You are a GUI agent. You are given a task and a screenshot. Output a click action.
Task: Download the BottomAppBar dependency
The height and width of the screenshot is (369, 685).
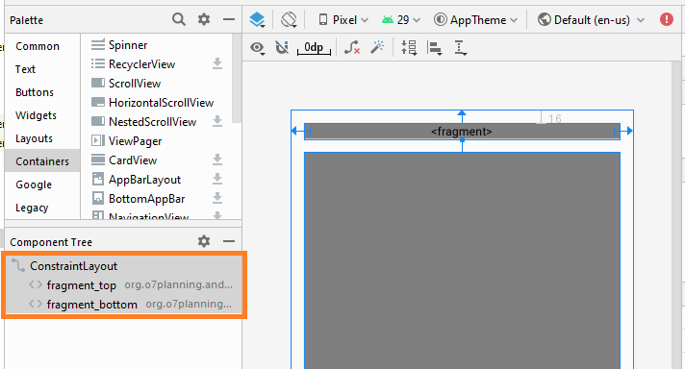click(217, 198)
